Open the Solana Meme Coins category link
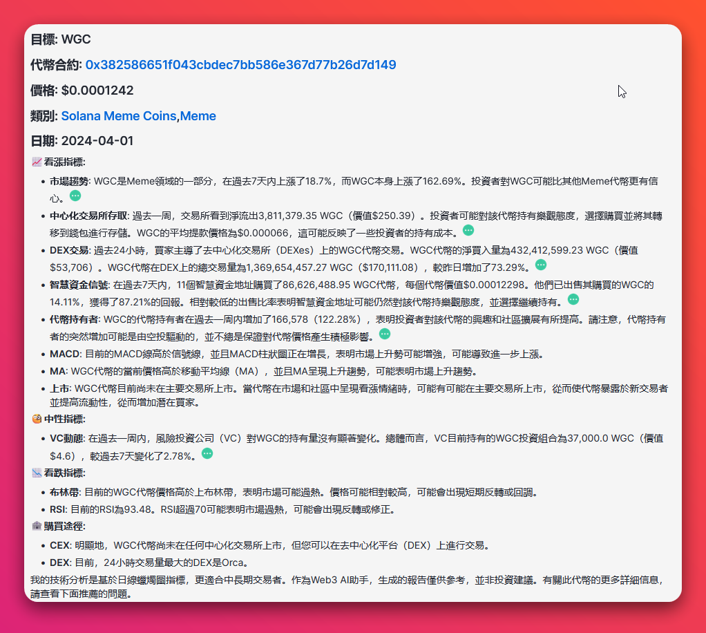This screenshot has height=633, width=706. [x=119, y=116]
